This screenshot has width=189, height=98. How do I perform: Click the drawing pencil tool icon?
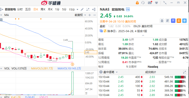point(82,10)
